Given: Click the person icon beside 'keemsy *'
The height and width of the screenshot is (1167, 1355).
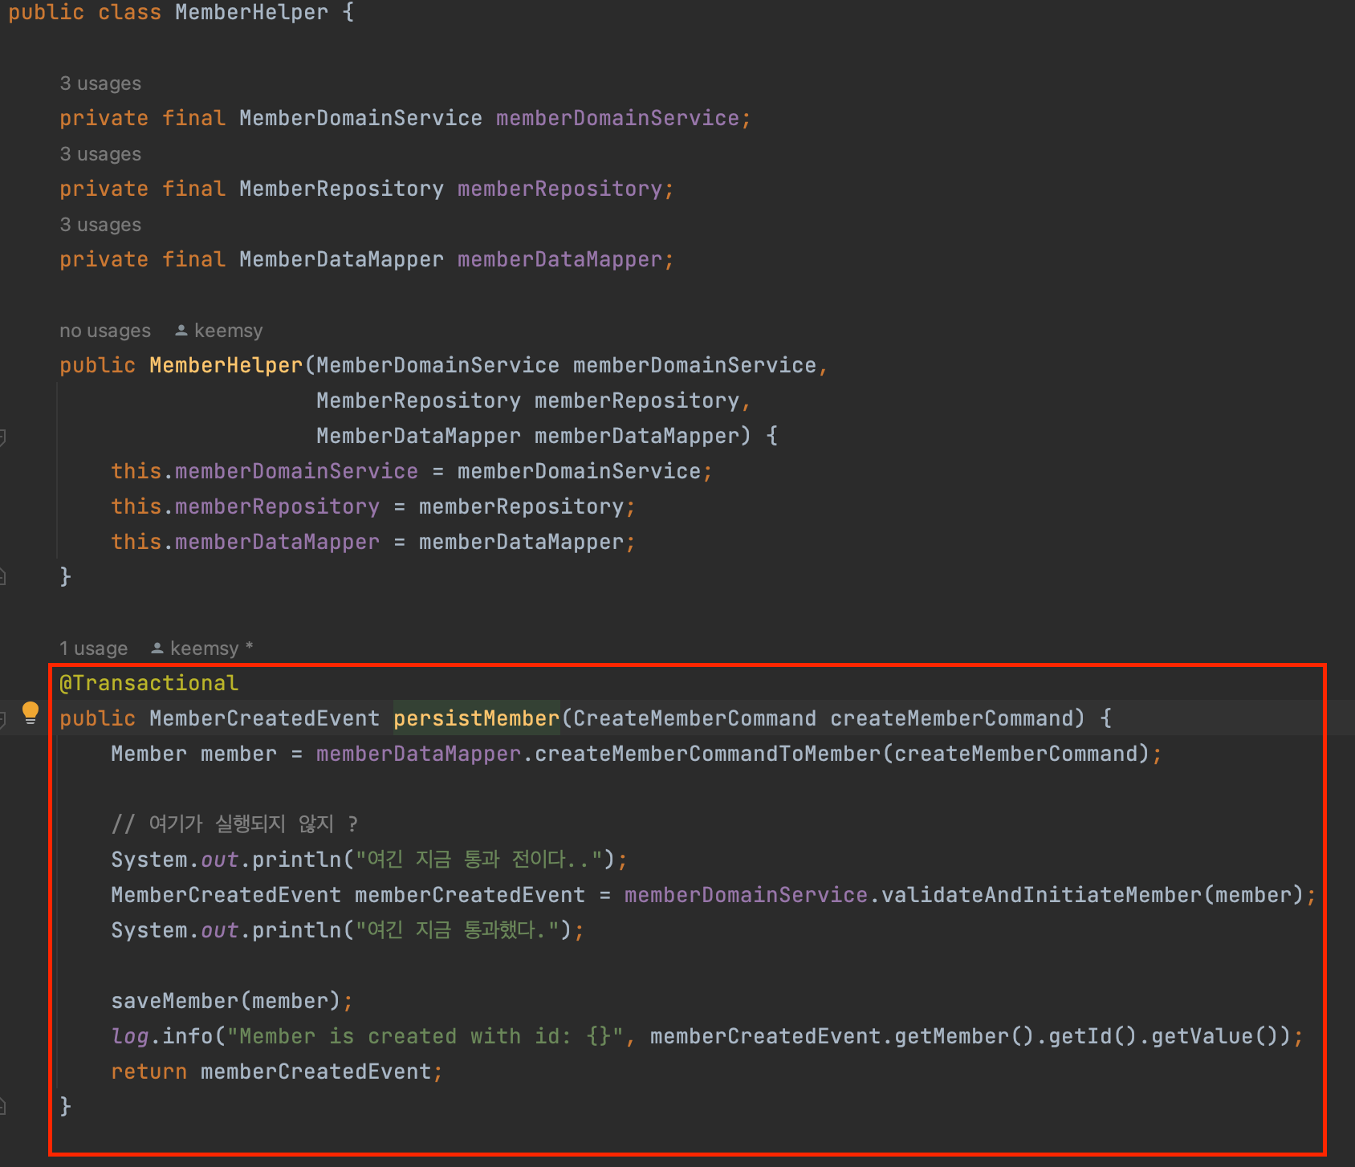Looking at the screenshot, I should pos(157,648).
